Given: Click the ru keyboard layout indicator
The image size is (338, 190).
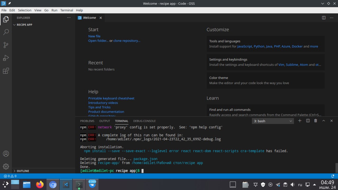Looking at the screenshot, I should (x=300, y=184).
